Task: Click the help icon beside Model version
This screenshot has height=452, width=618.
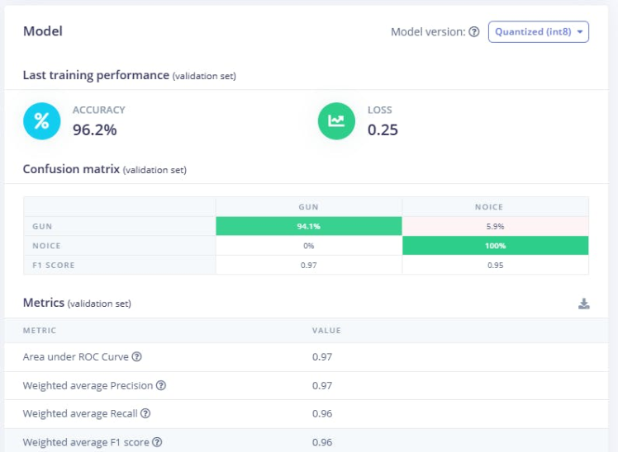Action: point(473,32)
